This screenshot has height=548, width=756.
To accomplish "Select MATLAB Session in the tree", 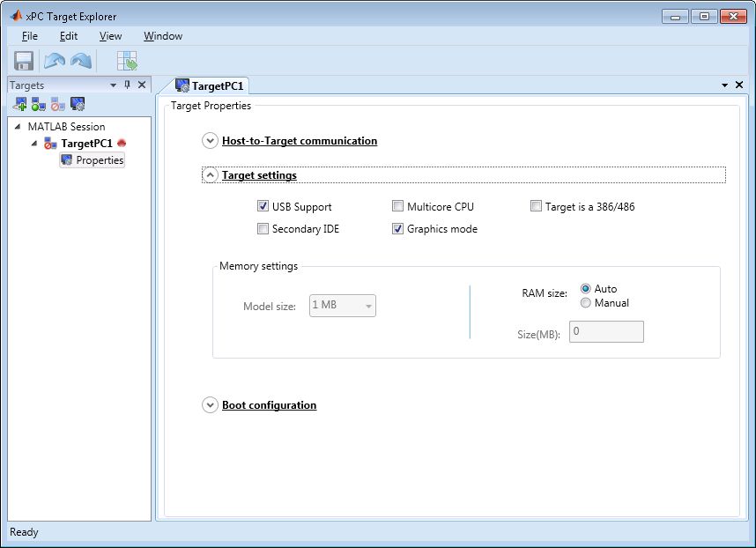I will (67, 126).
